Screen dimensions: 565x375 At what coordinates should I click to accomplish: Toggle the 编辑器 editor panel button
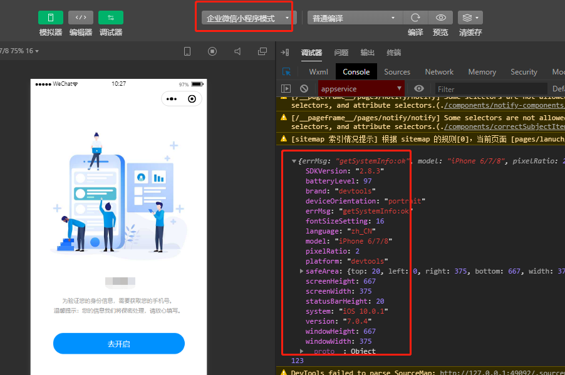pyautogui.click(x=81, y=18)
